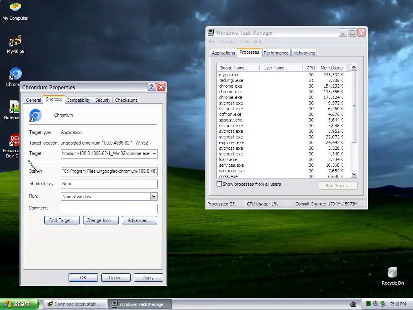Click the Advanced button
Screen dimensions: 413x310
(139, 220)
